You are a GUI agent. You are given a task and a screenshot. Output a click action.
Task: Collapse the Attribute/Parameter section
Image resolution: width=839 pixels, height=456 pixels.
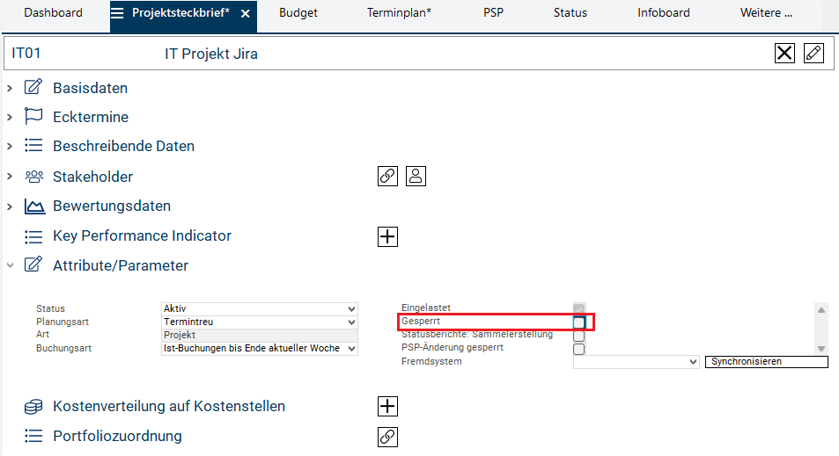(10, 265)
